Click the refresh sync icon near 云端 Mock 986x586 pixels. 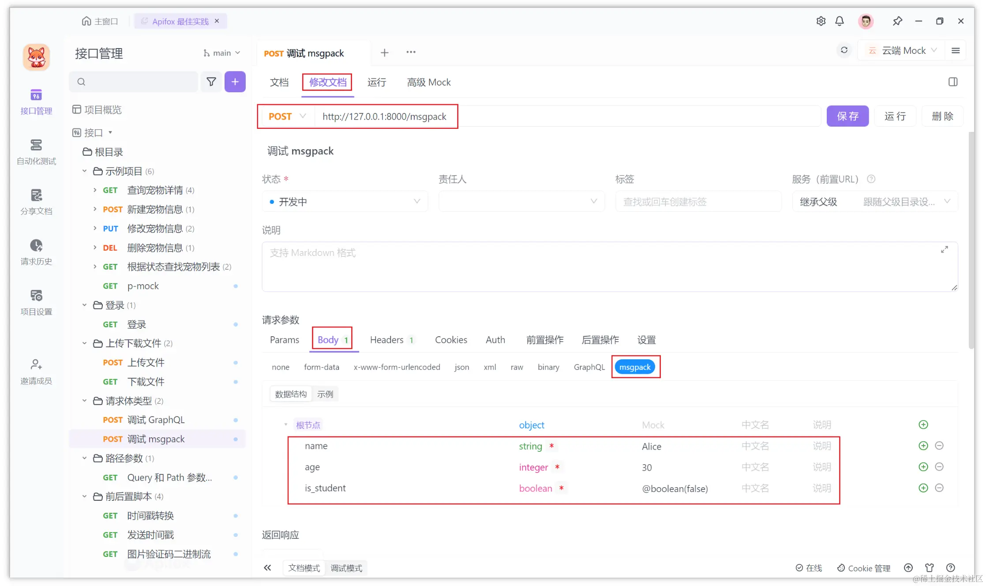tap(844, 50)
